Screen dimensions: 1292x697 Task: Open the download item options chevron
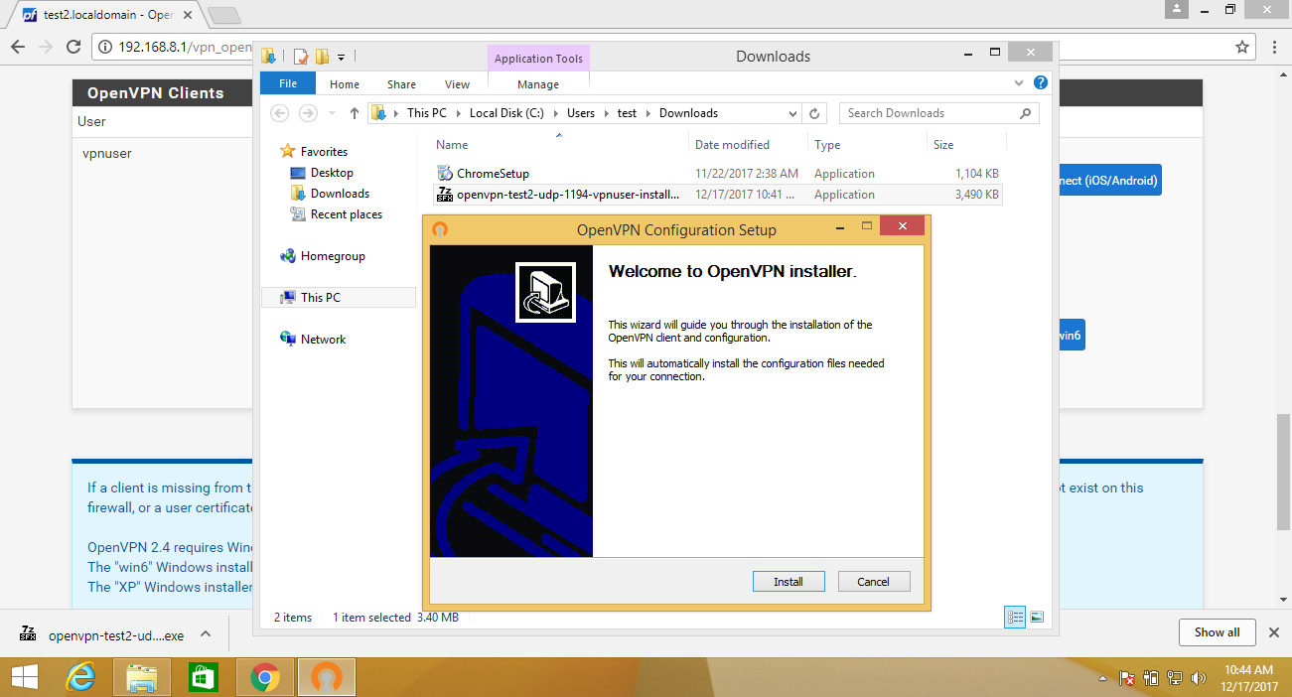(206, 633)
